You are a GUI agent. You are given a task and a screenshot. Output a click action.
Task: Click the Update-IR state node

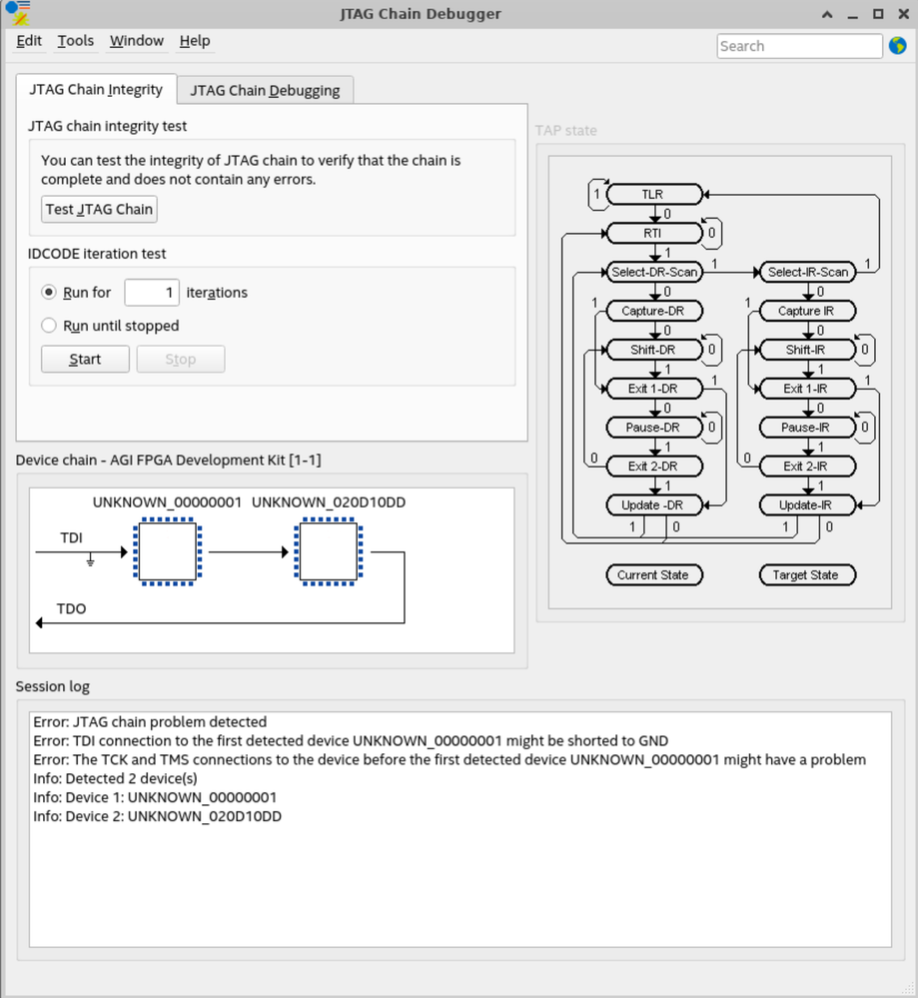click(x=808, y=504)
